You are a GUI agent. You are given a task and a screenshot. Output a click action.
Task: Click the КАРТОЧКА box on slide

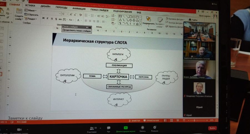118,77
